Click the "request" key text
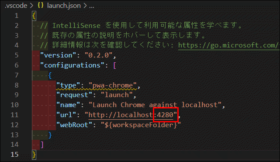 tap(74, 95)
